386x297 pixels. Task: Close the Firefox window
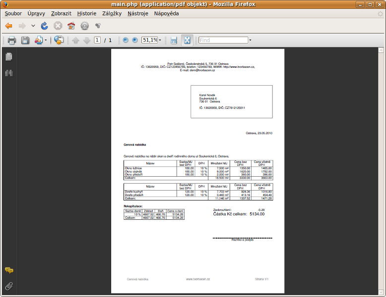(380, 4)
